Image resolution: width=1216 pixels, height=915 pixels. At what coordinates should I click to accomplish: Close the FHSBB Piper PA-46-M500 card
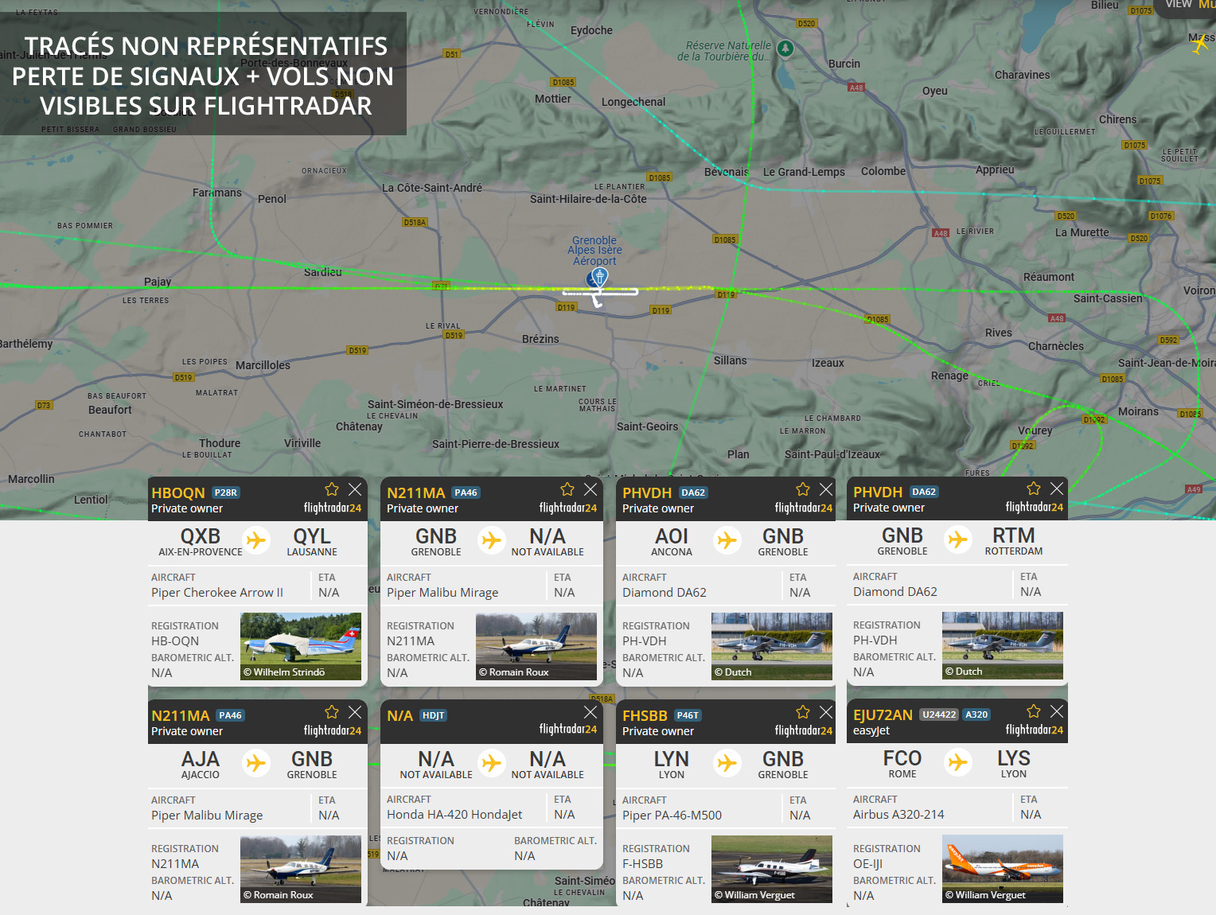[825, 712]
